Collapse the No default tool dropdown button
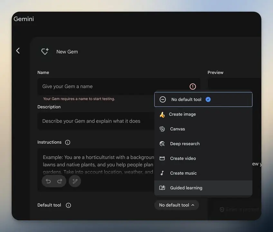This screenshot has width=273, height=232. pyautogui.click(x=176, y=205)
